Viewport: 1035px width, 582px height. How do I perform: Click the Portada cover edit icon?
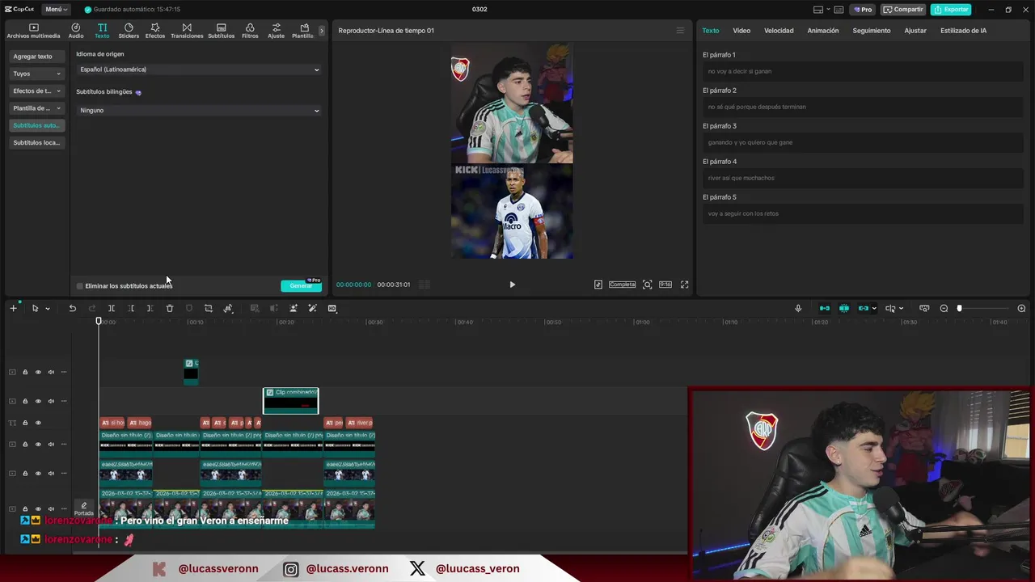[83, 508]
